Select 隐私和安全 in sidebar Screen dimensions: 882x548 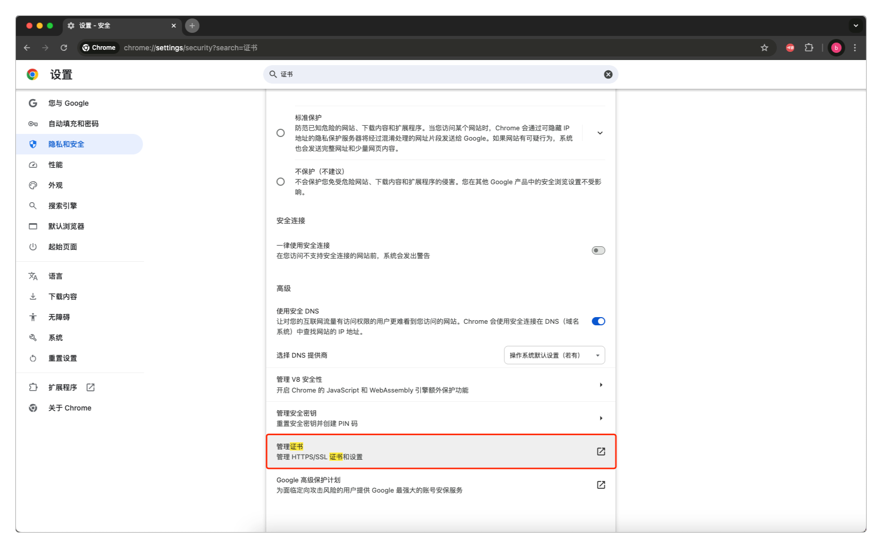80,144
